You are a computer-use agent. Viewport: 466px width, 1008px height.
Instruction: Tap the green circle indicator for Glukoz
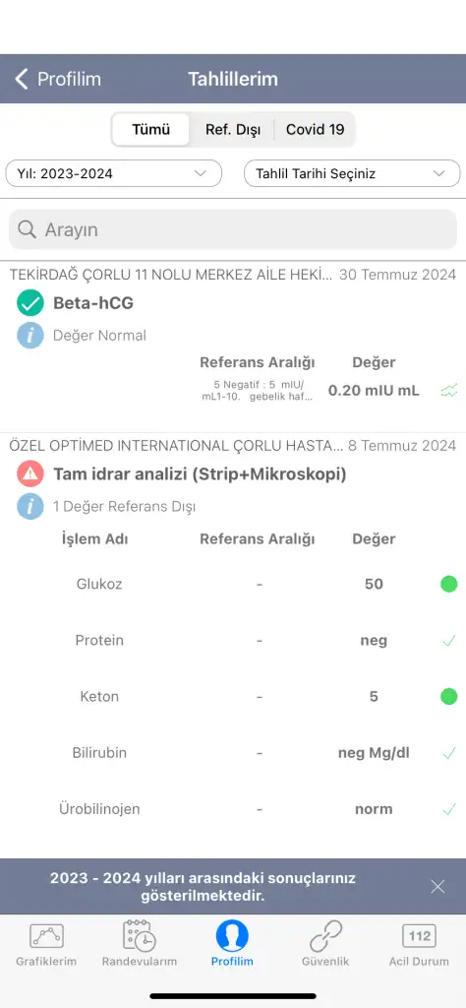tap(448, 585)
